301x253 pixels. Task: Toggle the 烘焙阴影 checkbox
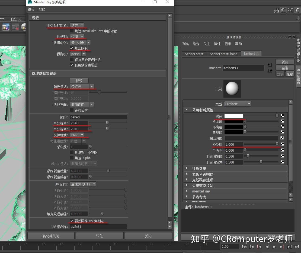click(x=72, y=48)
